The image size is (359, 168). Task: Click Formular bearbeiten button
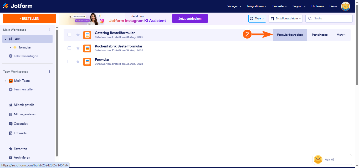point(290,35)
